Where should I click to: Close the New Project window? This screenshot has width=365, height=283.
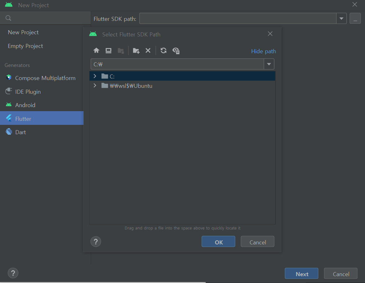pyautogui.click(x=354, y=5)
